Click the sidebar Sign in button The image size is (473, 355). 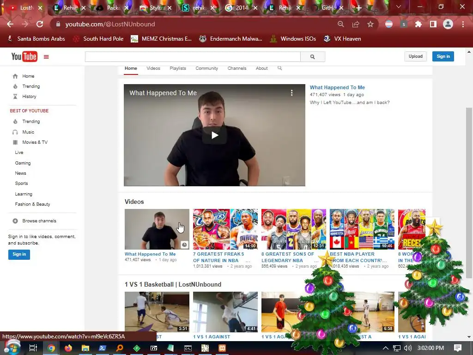[x=19, y=254]
